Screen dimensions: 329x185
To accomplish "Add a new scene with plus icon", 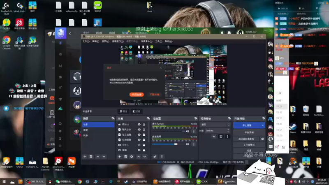I will (x=85, y=157).
